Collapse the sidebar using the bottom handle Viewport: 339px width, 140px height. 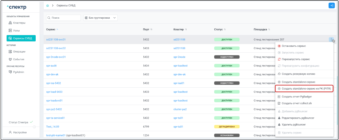point(34,127)
